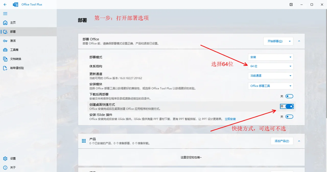Click the back arrow in the title bar
Viewport: 327px width, 172px height.
[x=5, y=4]
